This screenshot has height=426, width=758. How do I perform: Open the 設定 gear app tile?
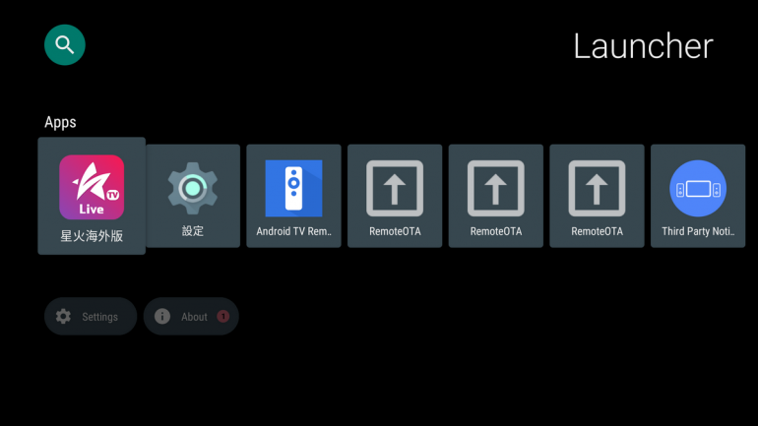192,196
